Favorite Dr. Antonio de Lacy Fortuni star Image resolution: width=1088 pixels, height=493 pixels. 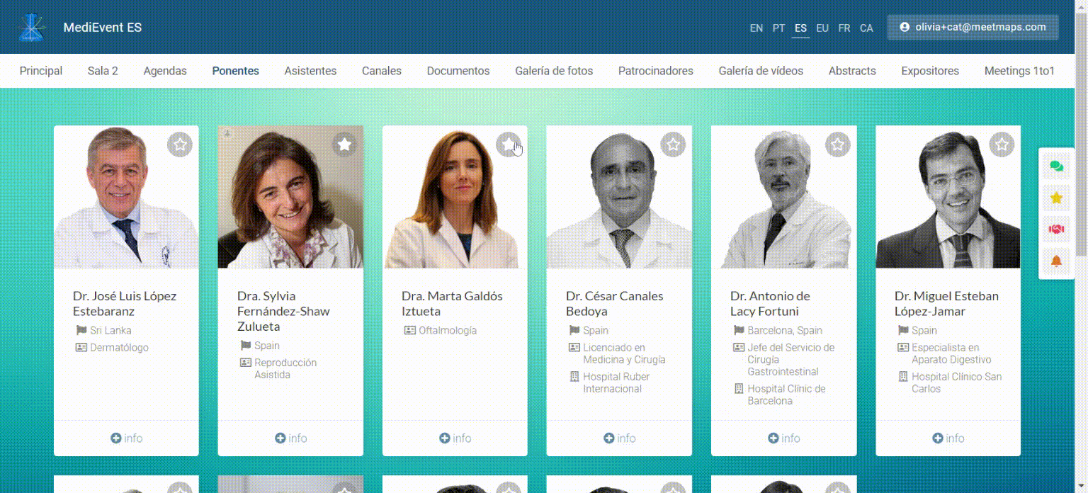point(837,144)
